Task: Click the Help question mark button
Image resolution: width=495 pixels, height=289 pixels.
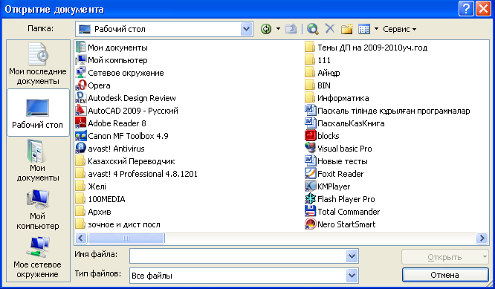Action: click(x=466, y=8)
